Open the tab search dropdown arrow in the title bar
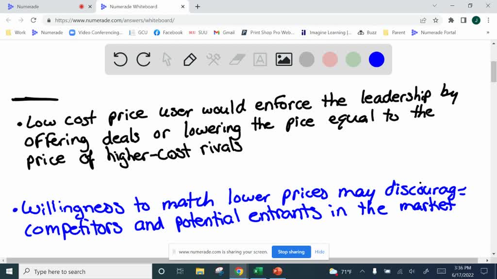 click(x=433, y=6)
